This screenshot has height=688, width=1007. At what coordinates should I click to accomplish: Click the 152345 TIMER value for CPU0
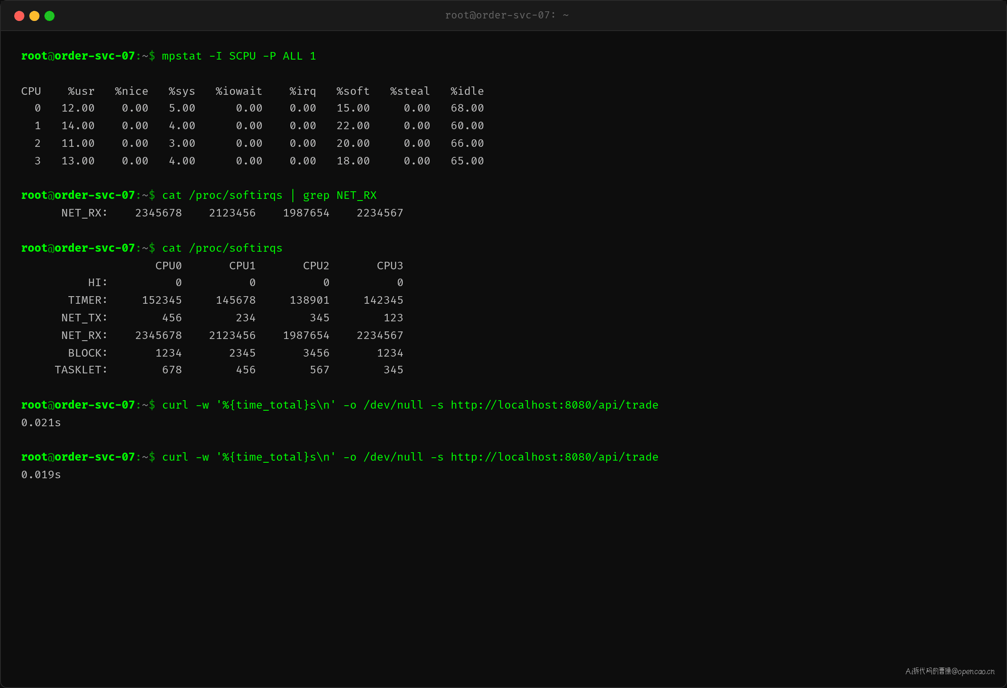coord(162,300)
